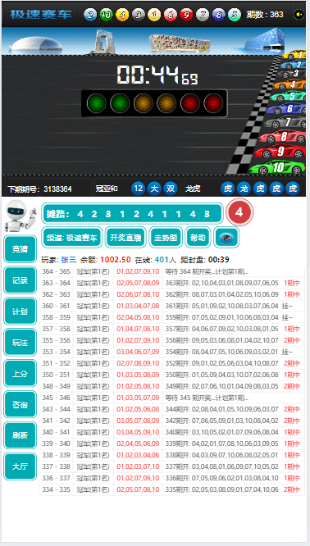Click the 刷新 refresh button
310x546 pixels.
pos(20,435)
